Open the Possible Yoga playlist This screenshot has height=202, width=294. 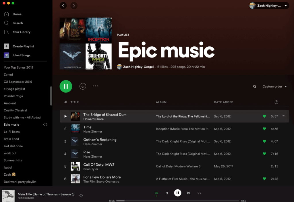[x=13, y=96]
